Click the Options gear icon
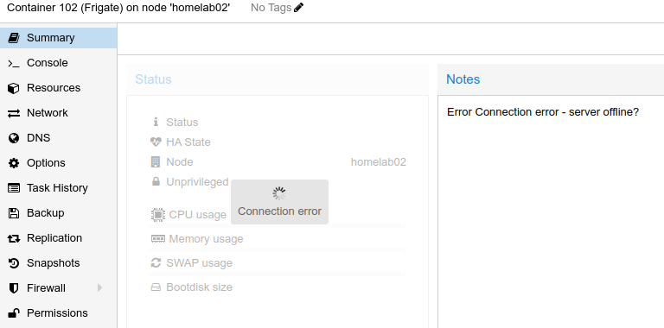The width and height of the screenshot is (664, 328). (x=14, y=163)
